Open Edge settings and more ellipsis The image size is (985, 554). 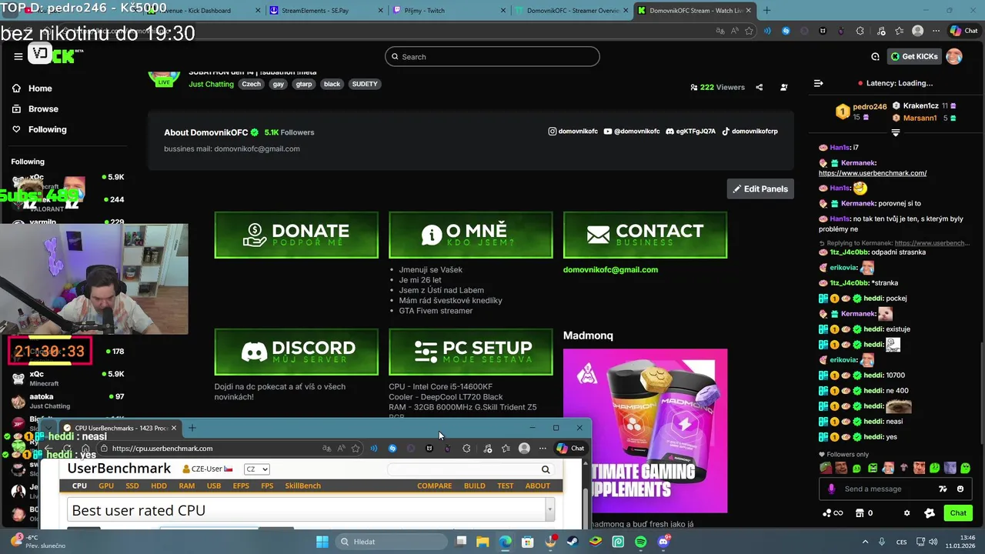pos(937,31)
